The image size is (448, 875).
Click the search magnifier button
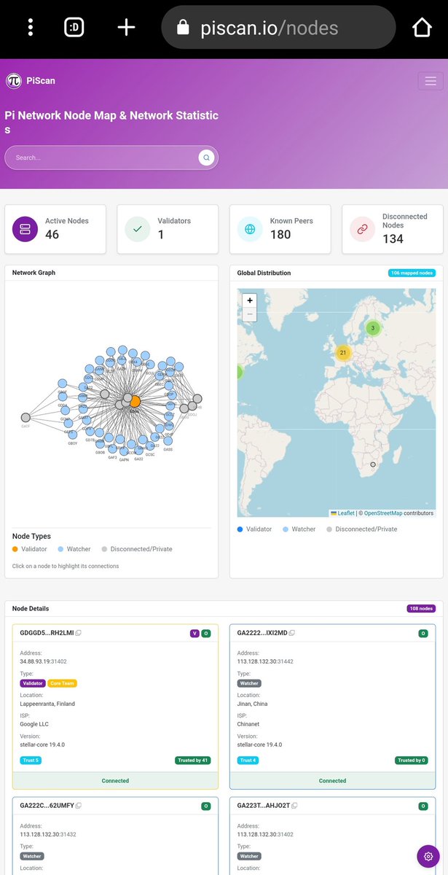click(206, 157)
